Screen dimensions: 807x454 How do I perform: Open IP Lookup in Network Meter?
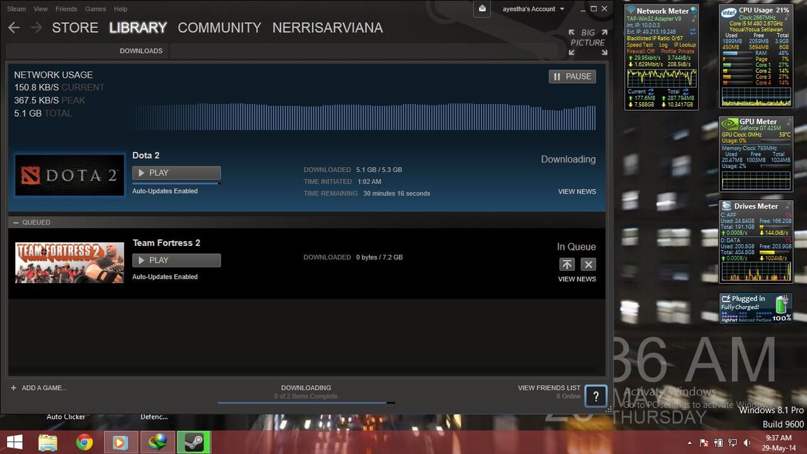click(685, 45)
